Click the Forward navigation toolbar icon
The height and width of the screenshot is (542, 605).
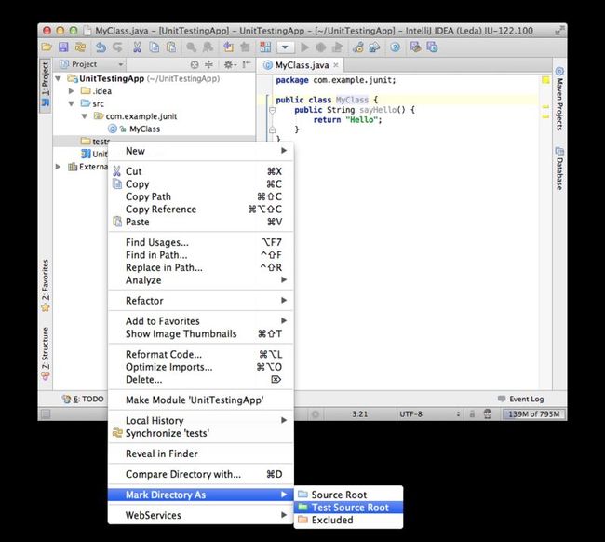click(245, 47)
